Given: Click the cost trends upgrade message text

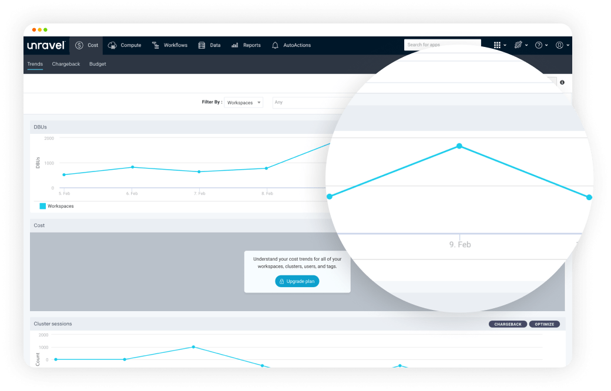Looking at the screenshot, I should pos(297,262).
